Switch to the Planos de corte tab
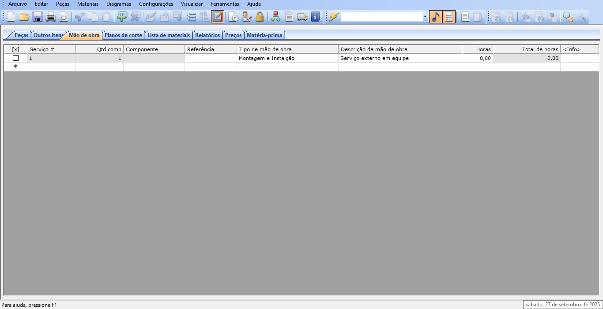Image resolution: width=603 pixels, height=309 pixels. pyautogui.click(x=123, y=35)
